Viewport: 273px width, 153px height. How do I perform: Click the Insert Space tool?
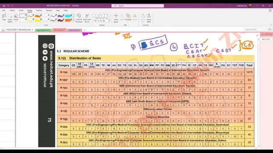(116, 18)
